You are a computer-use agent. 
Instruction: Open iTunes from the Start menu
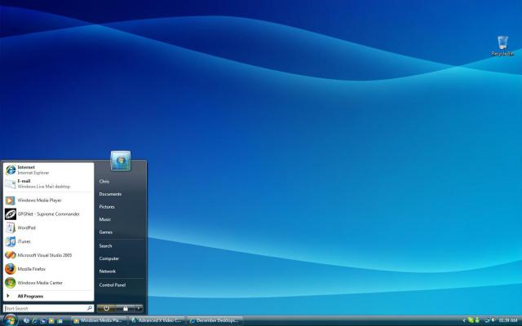click(x=48, y=241)
